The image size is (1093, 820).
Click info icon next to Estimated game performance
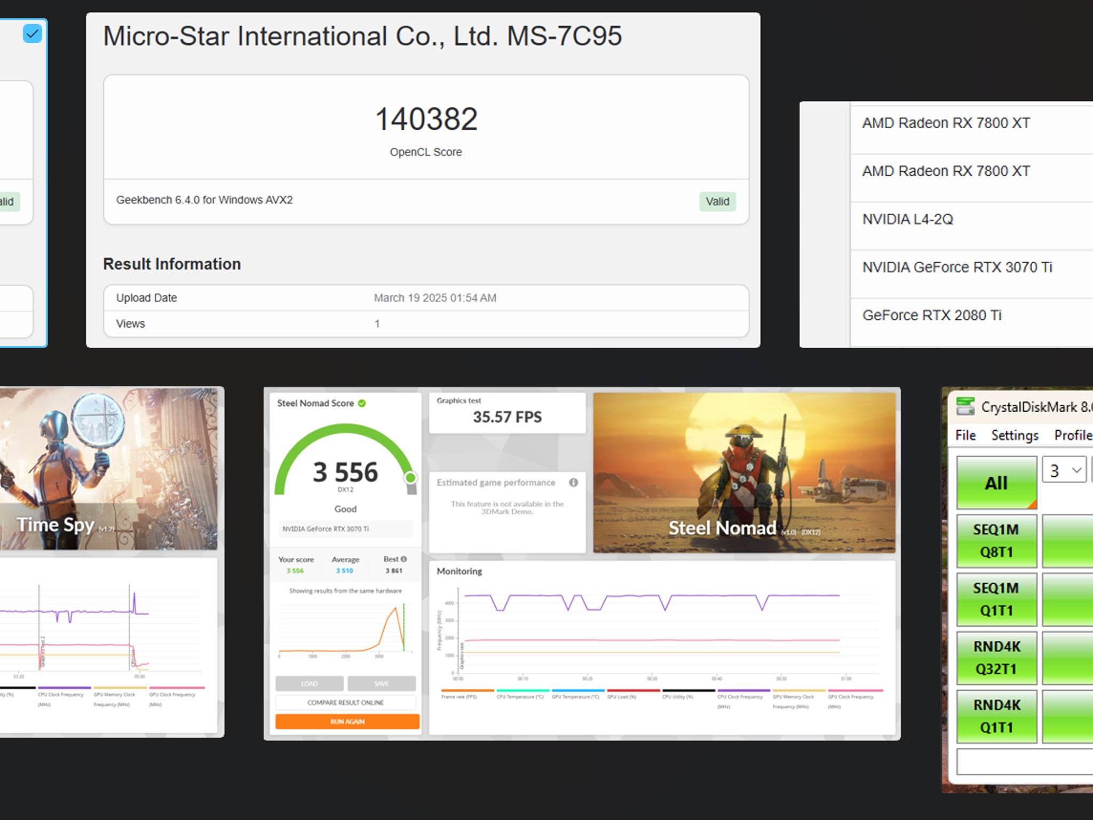[573, 483]
